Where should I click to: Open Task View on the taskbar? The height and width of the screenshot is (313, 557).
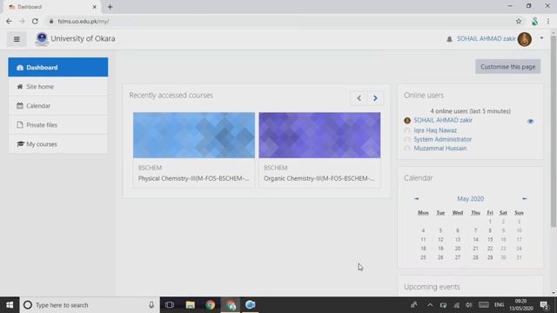(170, 305)
